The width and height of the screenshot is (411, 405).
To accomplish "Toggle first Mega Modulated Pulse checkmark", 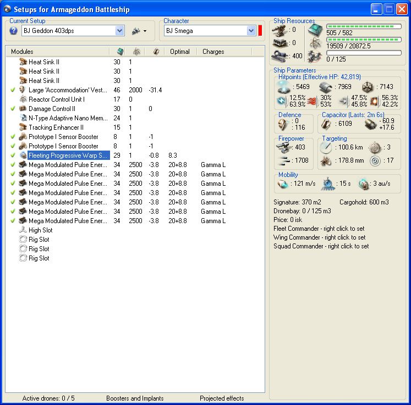I will coord(13,165).
